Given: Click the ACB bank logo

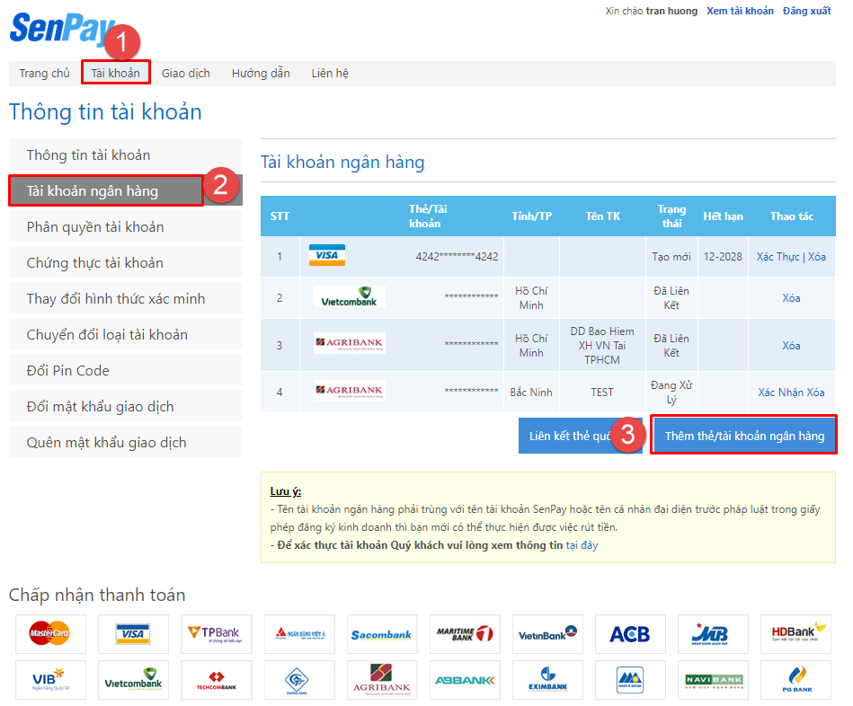Looking at the screenshot, I should (630, 633).
